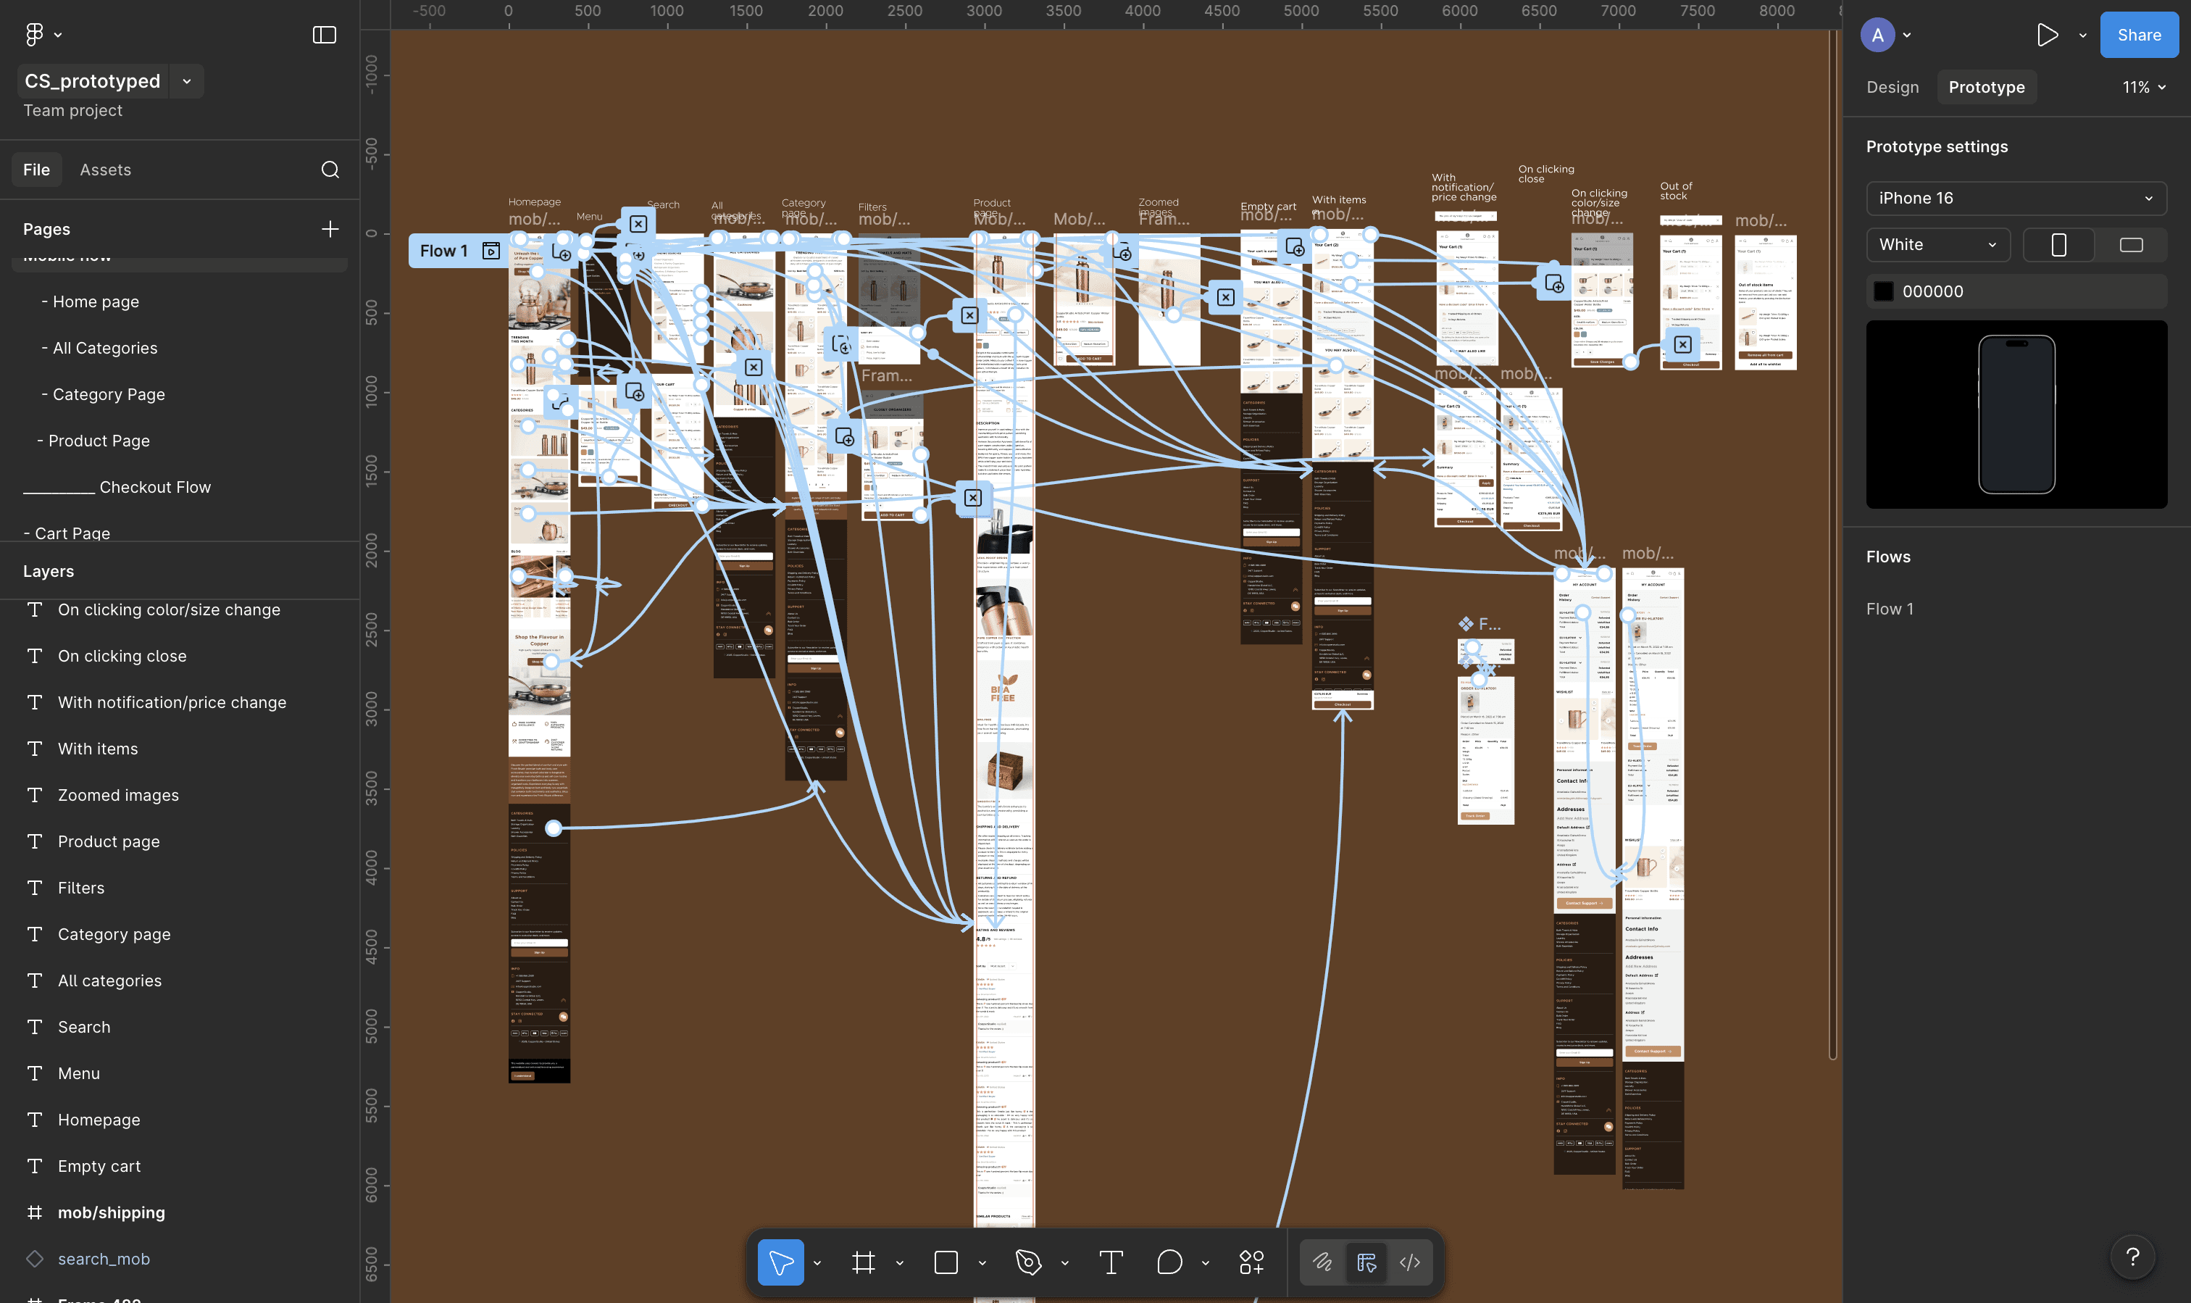
Task: Expand the White device color dropdown
Action: tap(1937, 245)
